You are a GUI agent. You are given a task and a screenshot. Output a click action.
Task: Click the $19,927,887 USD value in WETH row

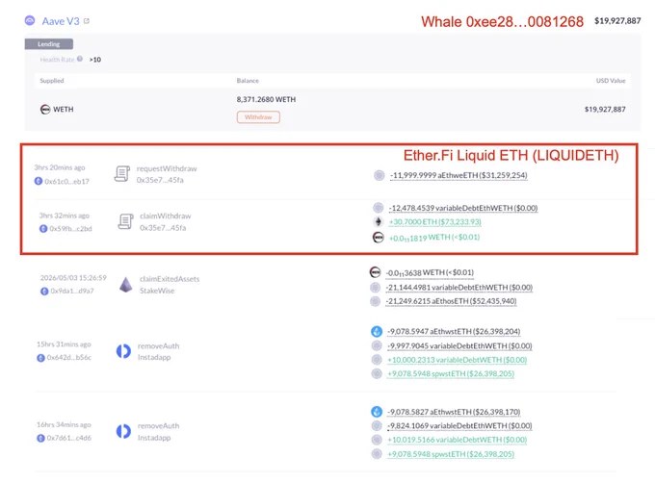[605, 110]
